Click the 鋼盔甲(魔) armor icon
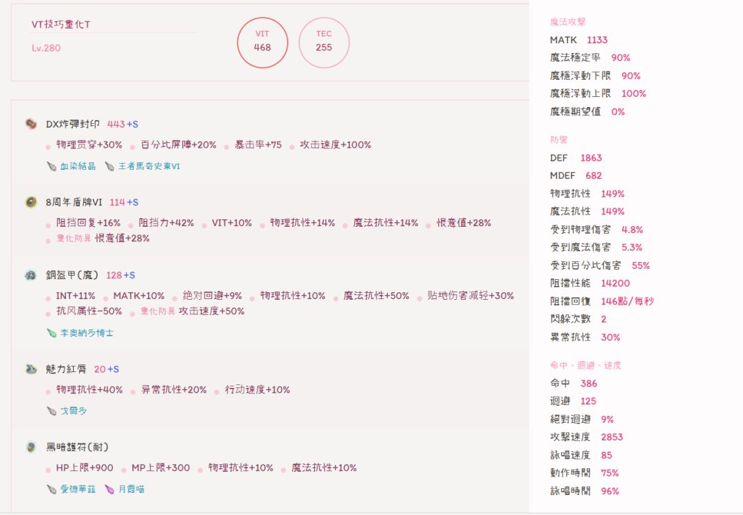Screen dimensions: 743x515 click(x=31, y=275)
